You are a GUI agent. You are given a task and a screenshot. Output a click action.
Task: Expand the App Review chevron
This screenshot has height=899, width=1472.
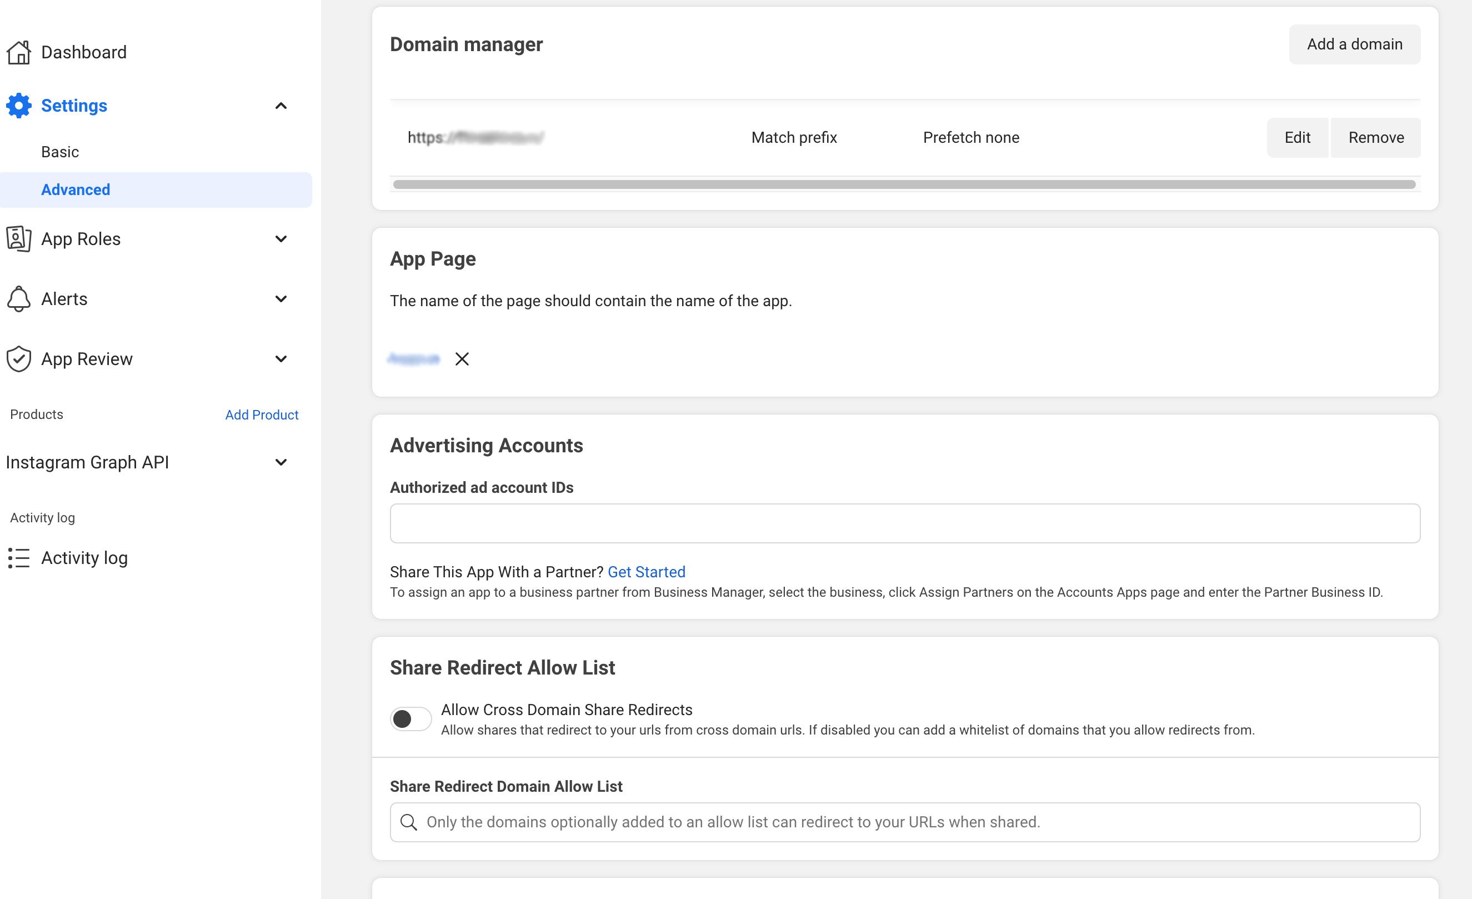click(281, 359)
